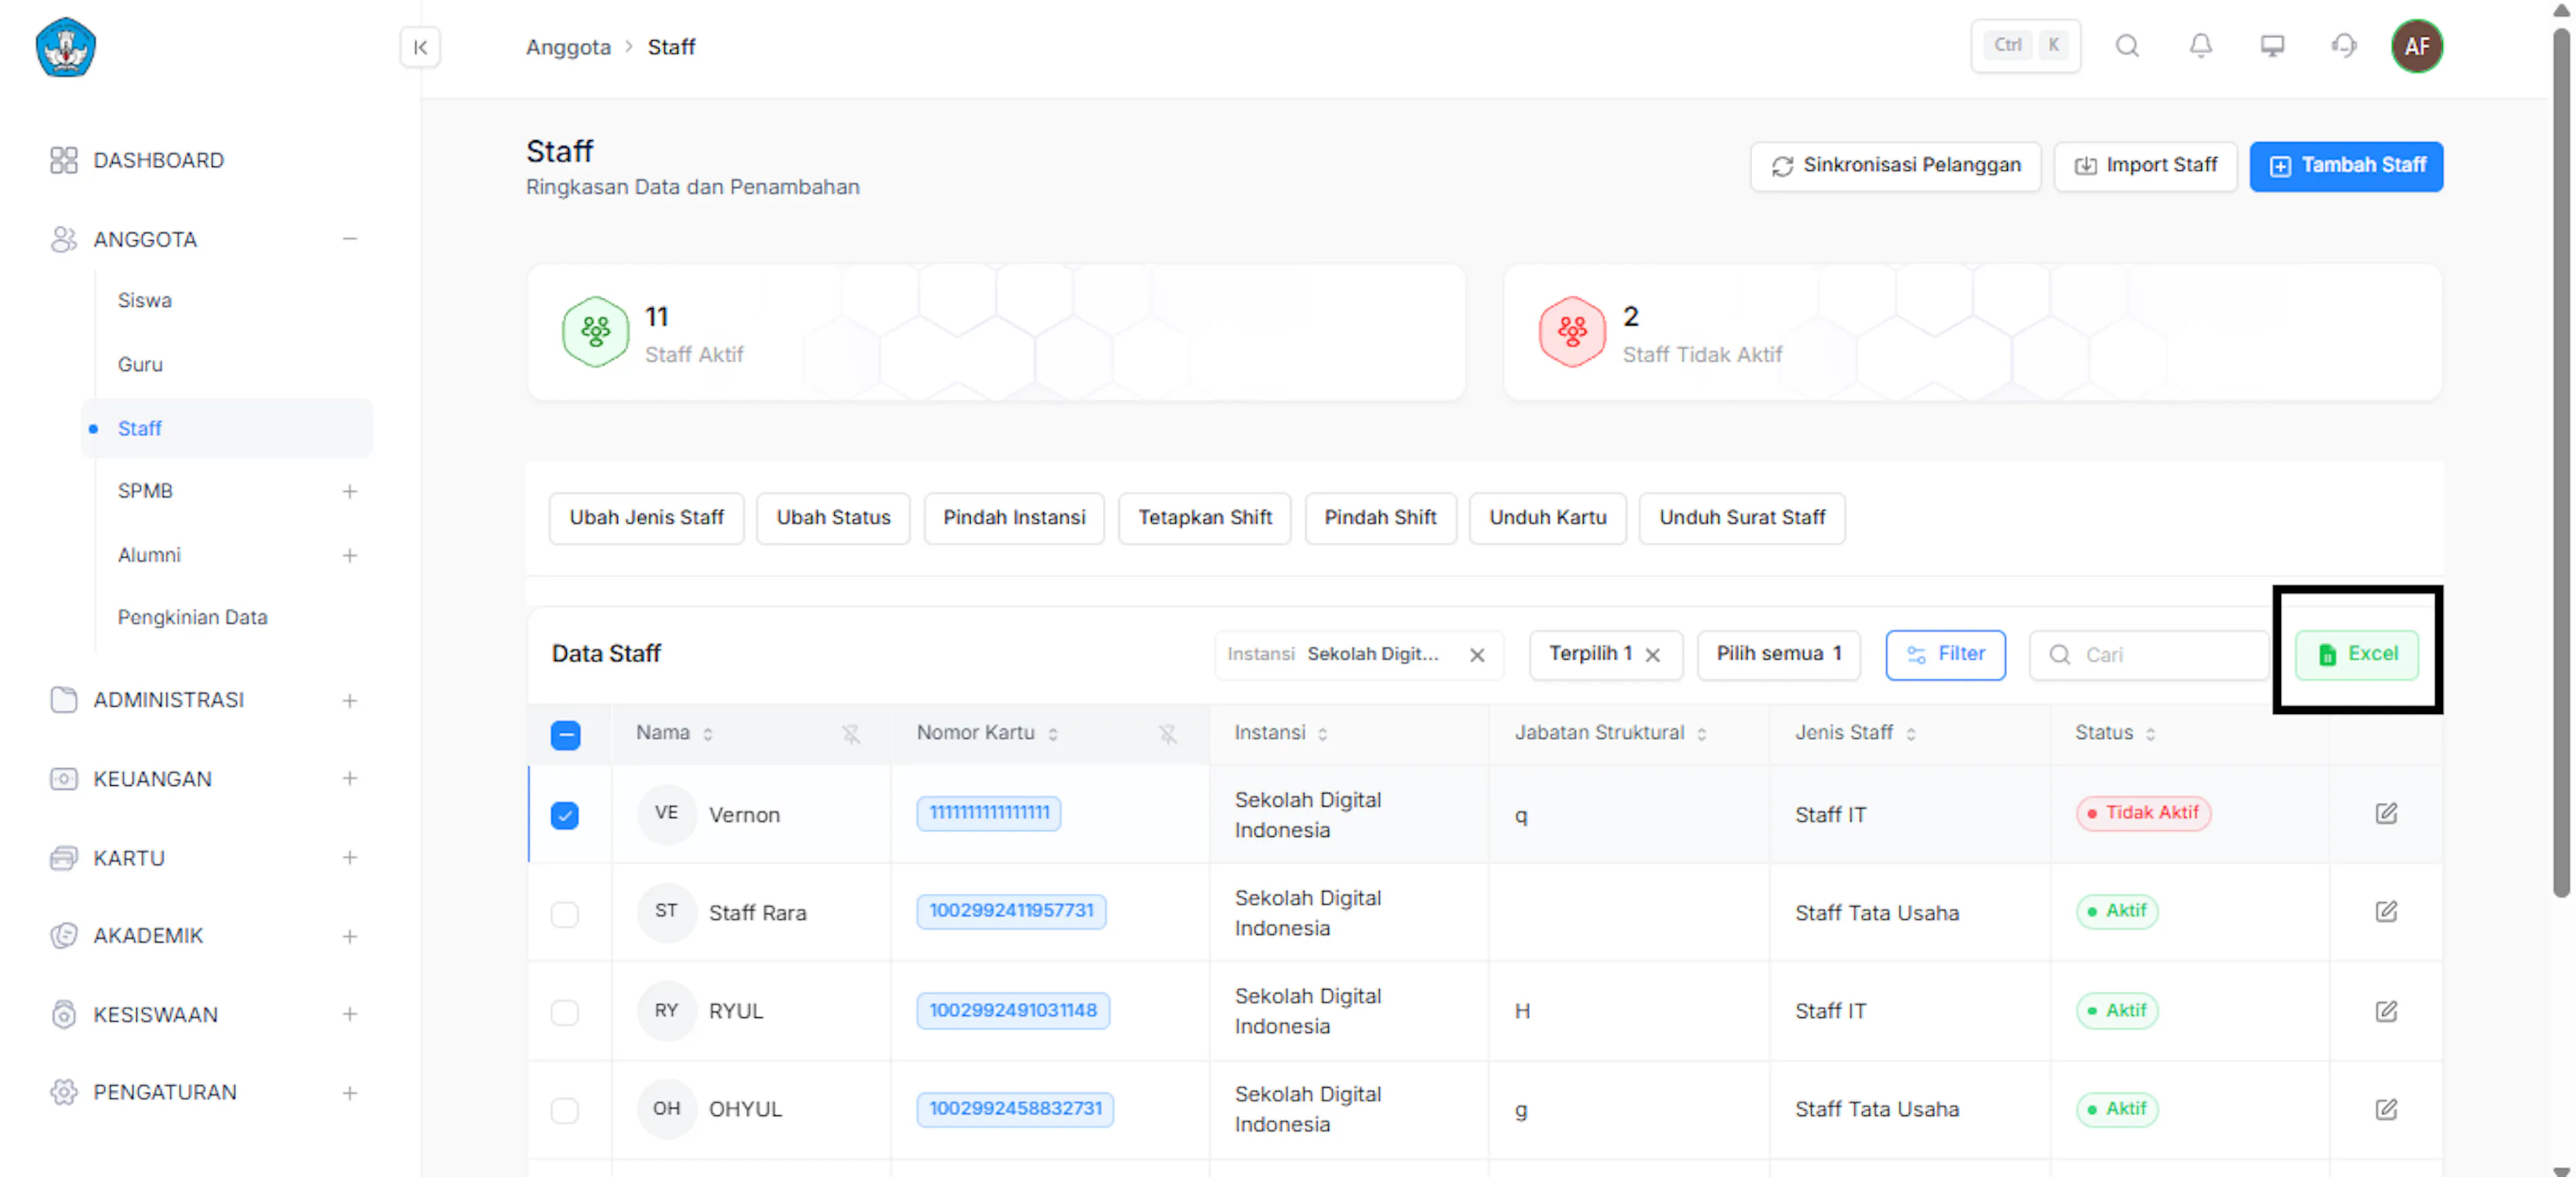The height and width of the screenshot is (1177, 2576).
Task: Unpin the Nama column with pin icon
Action: tap(851, 734)
